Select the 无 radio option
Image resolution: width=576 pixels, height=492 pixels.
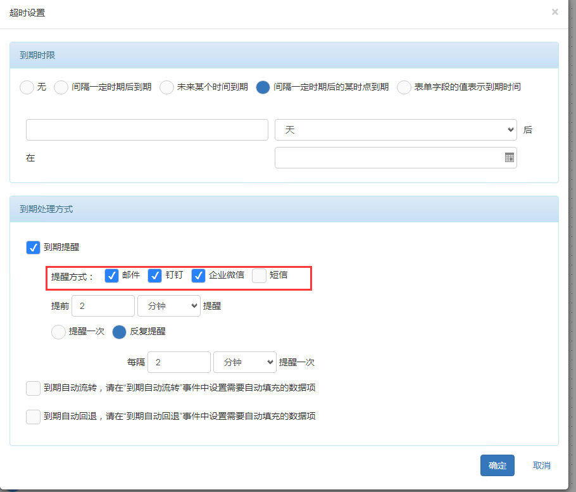(x=27, y=87)
